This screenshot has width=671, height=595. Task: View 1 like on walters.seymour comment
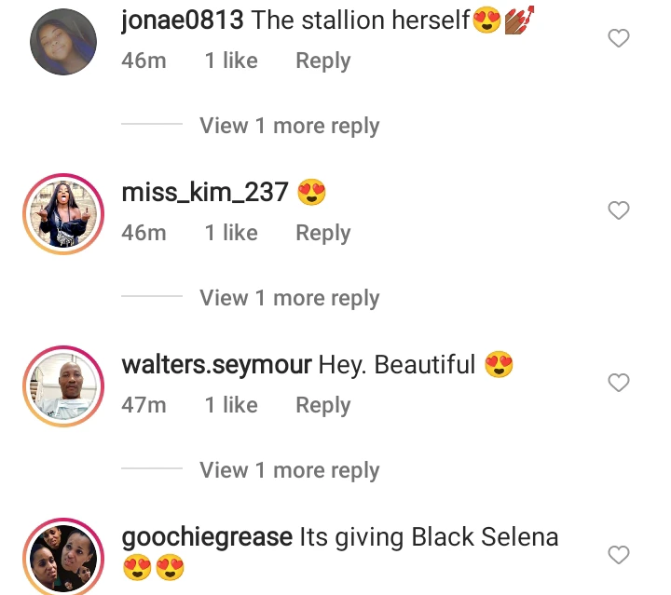[x=231, y=405]
